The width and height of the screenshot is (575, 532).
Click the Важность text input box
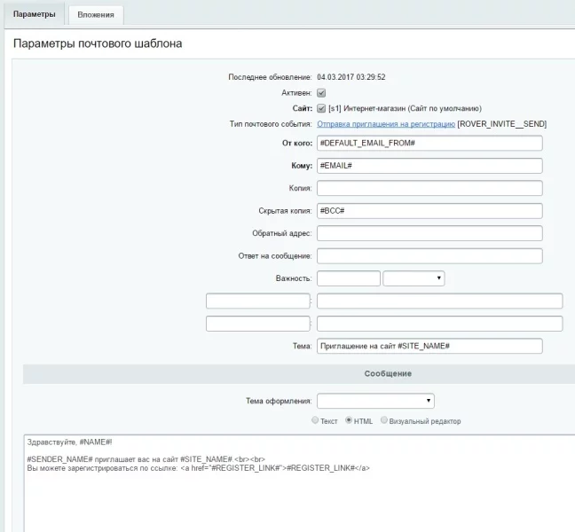[348, 278]
